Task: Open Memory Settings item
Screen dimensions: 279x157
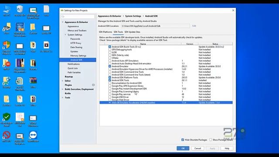Action: click(x=78, y=56)
